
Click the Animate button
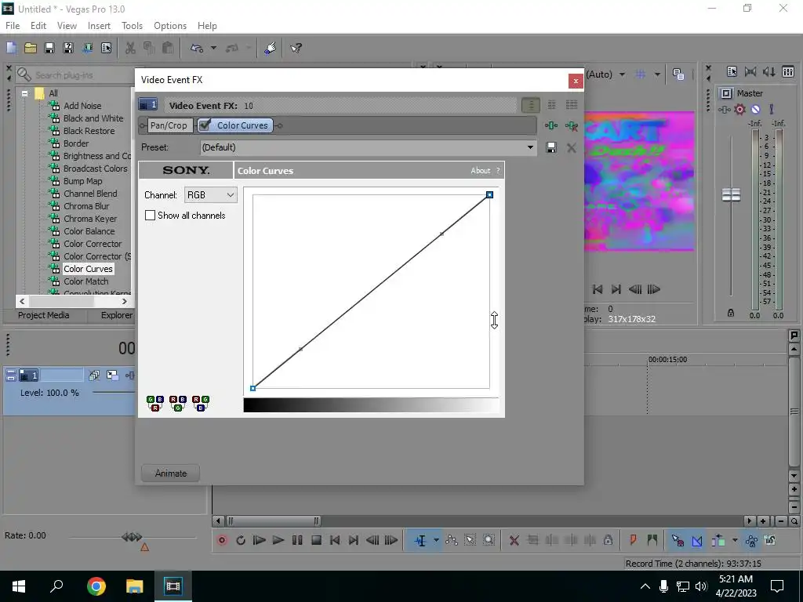tap(170, 473)
